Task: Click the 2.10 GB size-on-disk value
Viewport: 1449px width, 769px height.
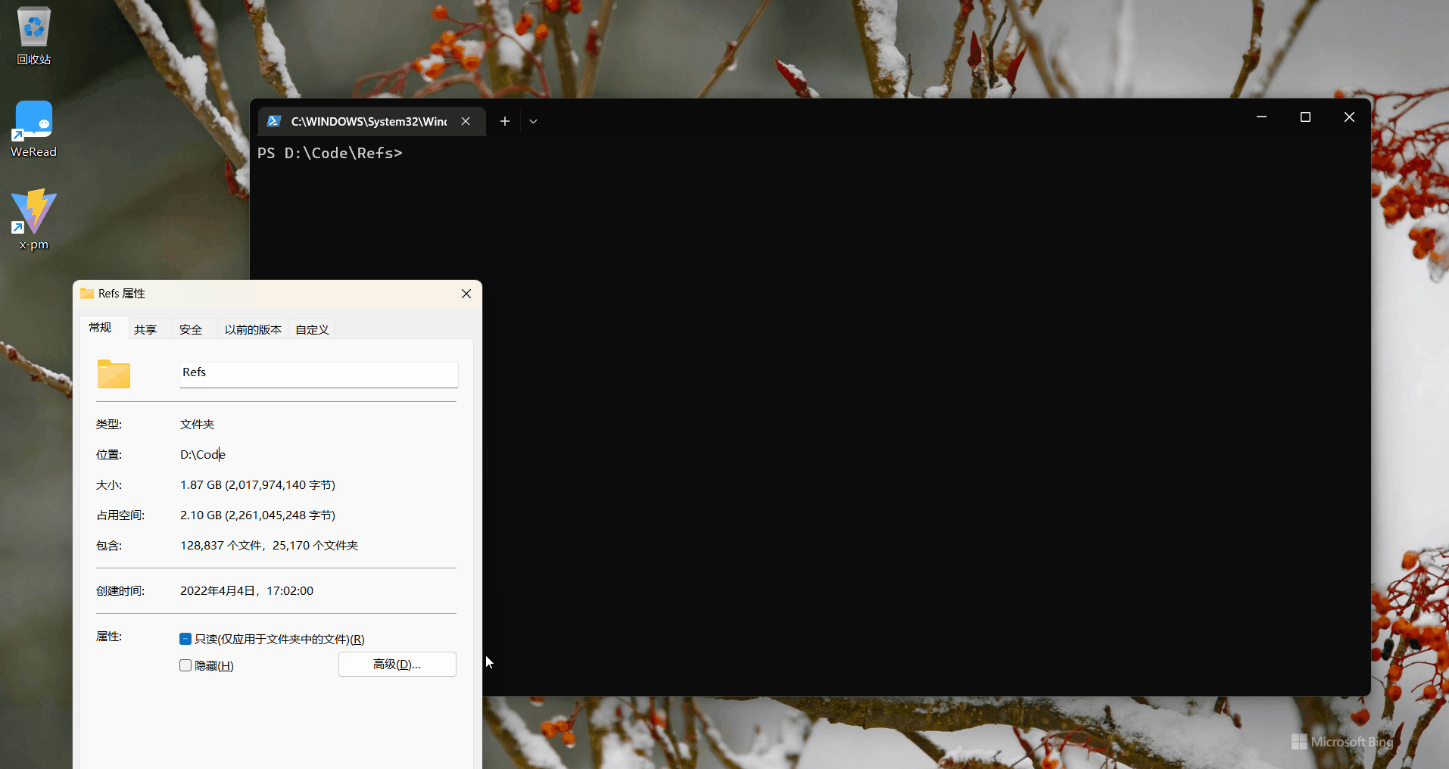Action: pyautogui.click(x=257, y=515)
